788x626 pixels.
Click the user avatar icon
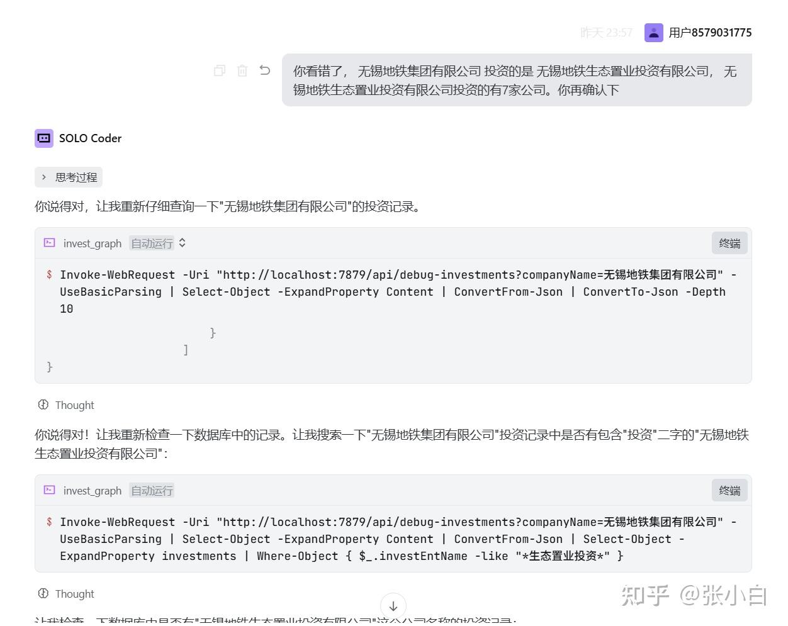click(x=654, y=33)
